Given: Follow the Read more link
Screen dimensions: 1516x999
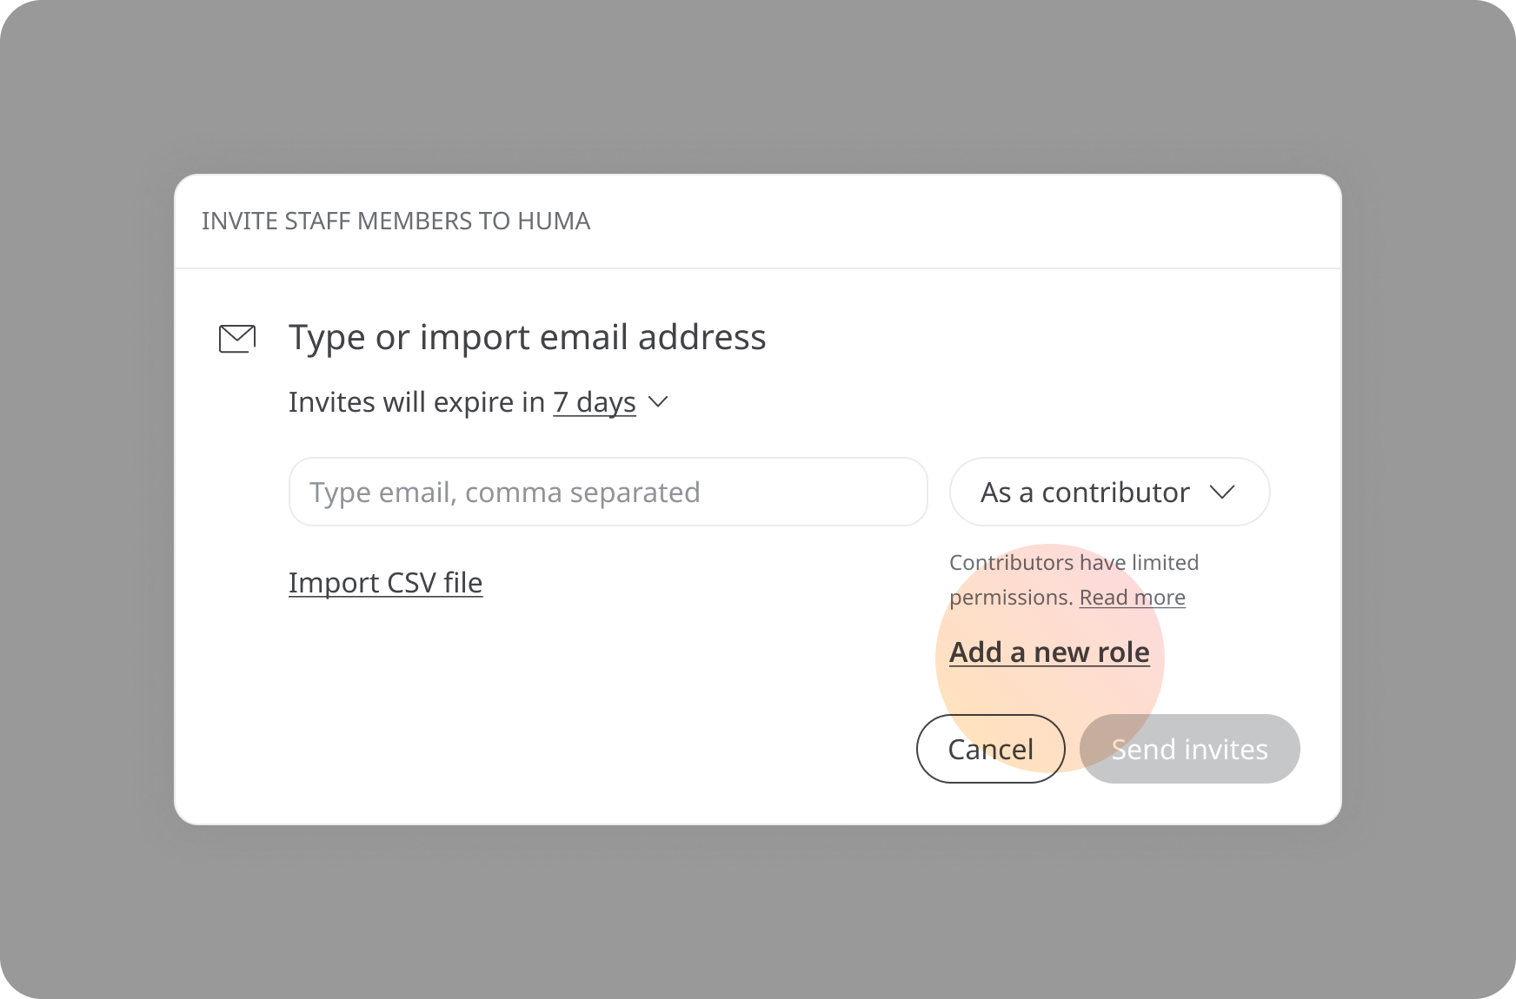Looking at the screenshot, I should [x=1133, y=598].
